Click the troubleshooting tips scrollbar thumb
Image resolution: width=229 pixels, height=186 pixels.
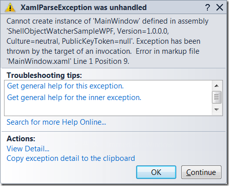(216, 97)
